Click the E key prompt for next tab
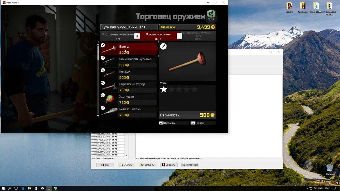Image resolution: width=340 pixels, height=191 pixels. point(179,36)
